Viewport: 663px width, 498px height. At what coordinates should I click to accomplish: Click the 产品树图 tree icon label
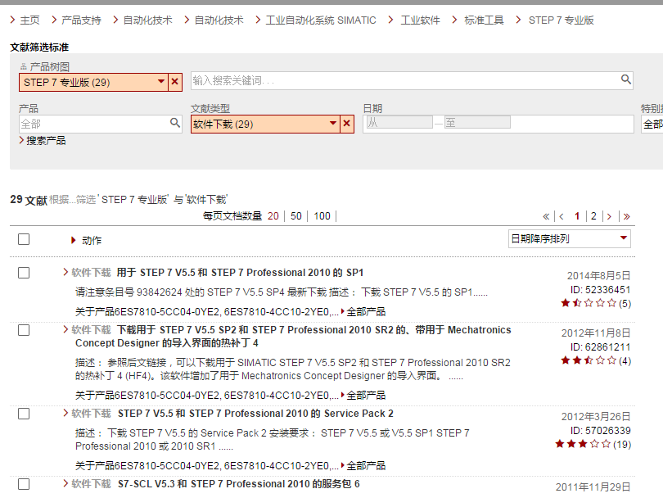click(x=45, y=67)
